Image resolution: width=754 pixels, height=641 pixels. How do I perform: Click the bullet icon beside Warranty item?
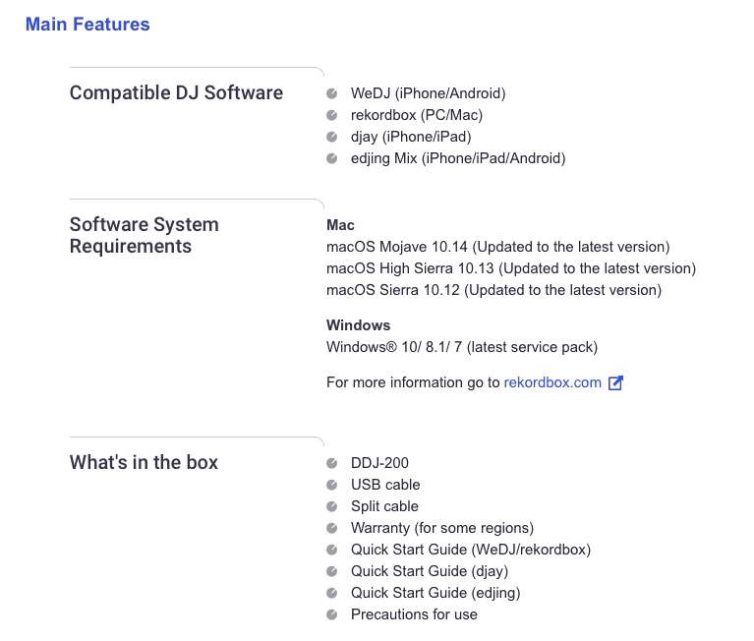pos(332,529)
